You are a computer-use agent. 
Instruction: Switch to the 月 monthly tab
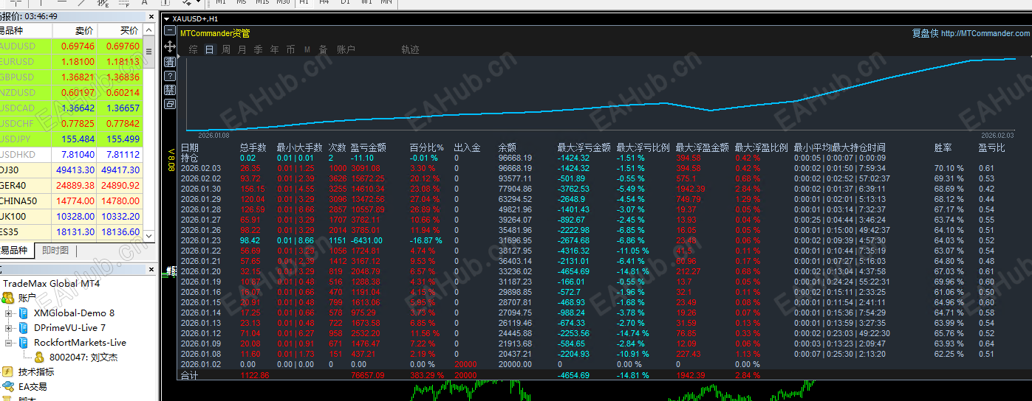point(242,49)
